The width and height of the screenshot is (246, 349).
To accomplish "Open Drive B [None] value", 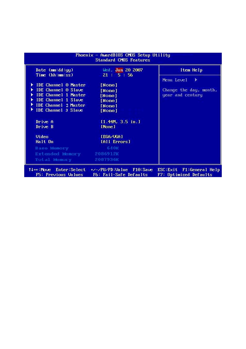I will pyautogui.click(x=108, y=127).
